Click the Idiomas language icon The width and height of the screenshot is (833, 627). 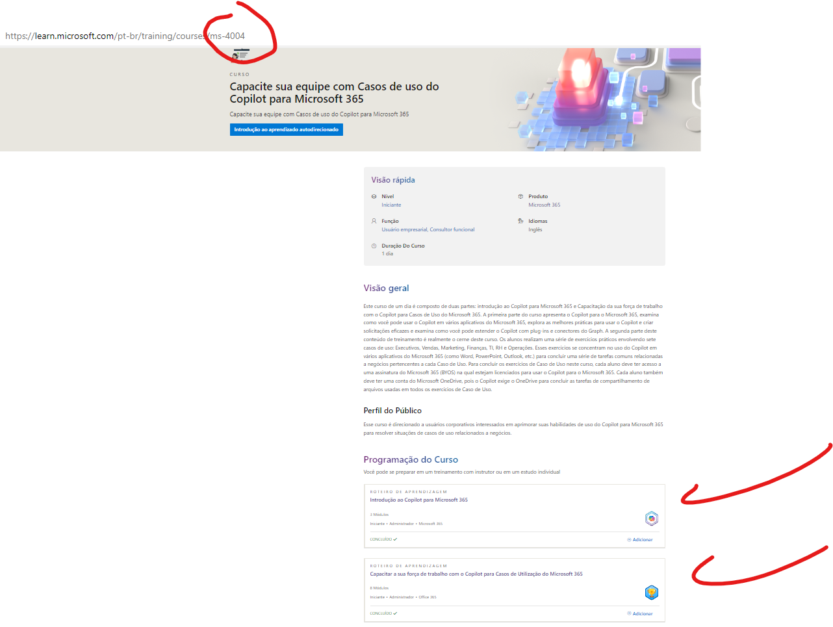pyautogui.click(x=520, y=221)
